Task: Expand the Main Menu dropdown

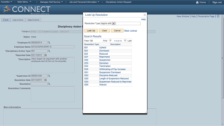Action: click(24, 2)
